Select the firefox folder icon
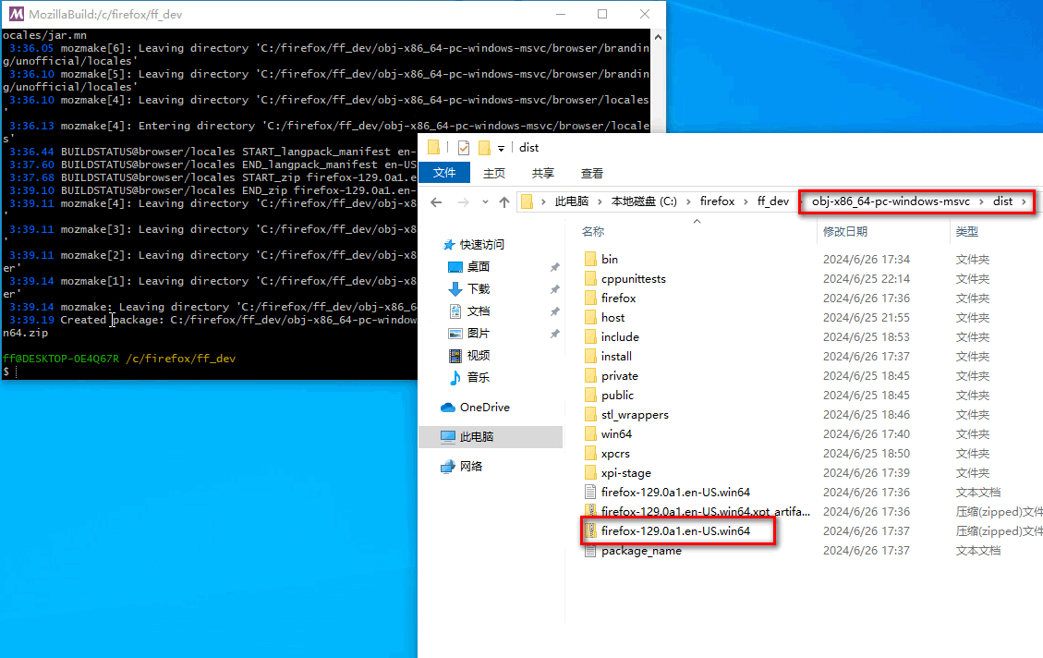This screenshot has height=658, width=1043. pyautogui.click(x=590, y=299)
